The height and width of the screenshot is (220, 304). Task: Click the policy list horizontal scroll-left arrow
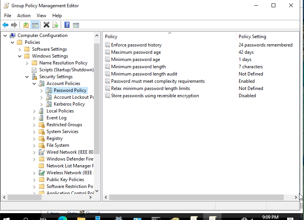click(x=106, y=198)
